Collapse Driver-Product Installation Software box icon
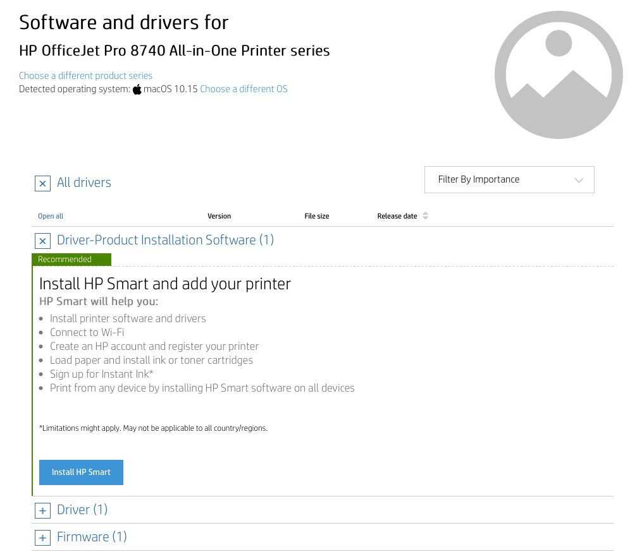 (42, 241)
